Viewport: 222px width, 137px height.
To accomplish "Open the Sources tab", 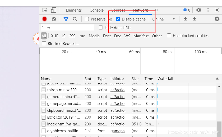I will [118, 10].
